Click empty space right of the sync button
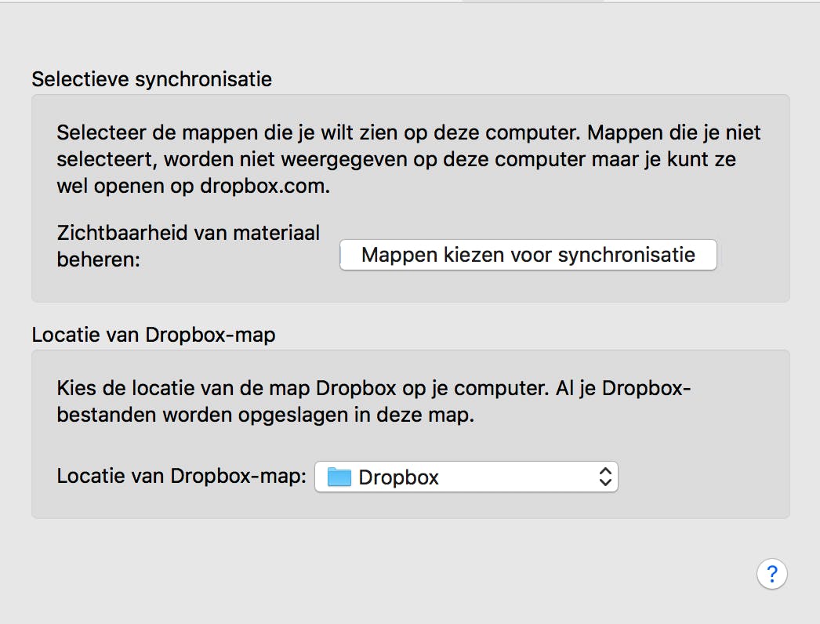This screenshot has height=624, width=820. pos(753,256)
